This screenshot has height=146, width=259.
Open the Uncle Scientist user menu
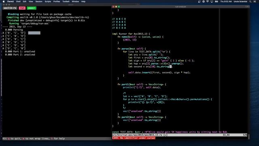[x=240, y=2]
